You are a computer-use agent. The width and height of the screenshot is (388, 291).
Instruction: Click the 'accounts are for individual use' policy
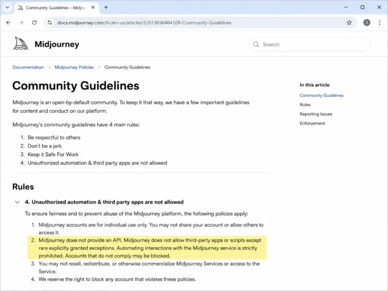point(151,228)
